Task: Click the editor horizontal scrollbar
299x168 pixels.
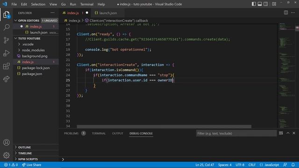Action: point(164,126)
